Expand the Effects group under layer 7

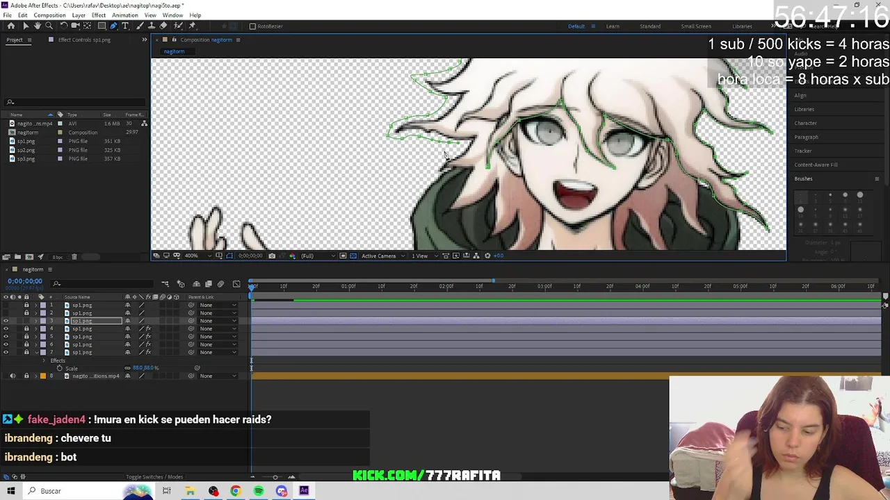(44, 360)
